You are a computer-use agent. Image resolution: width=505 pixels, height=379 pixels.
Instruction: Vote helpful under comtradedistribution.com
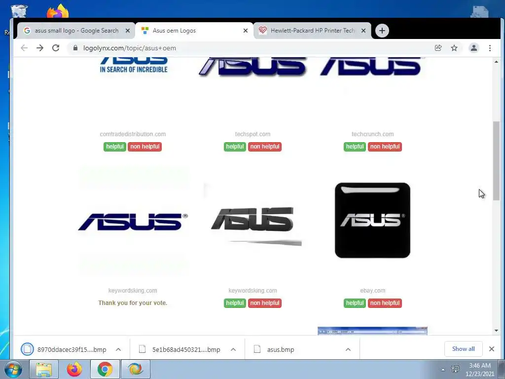point(114,147)
